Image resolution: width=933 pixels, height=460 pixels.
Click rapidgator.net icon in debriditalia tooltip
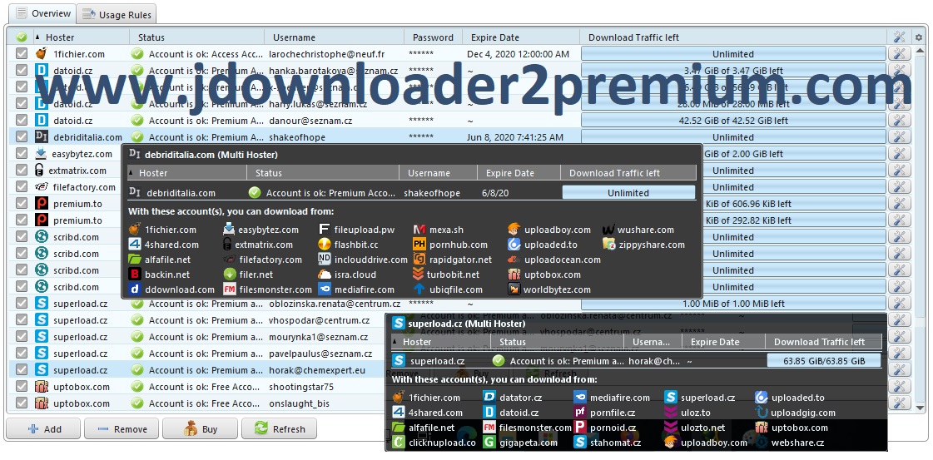point(419,260)
